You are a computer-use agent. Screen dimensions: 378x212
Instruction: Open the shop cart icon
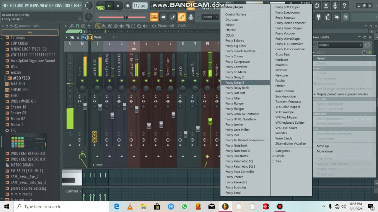click(x=346, y=17)
